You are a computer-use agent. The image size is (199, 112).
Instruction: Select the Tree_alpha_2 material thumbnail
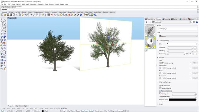[x=150, y=43]
